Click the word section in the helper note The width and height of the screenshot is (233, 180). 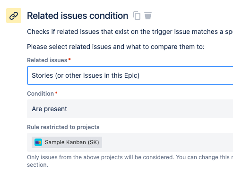(37, 165)
